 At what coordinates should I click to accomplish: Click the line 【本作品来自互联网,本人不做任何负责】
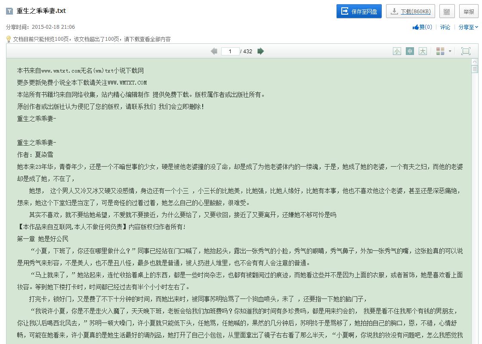pos(102,227)
